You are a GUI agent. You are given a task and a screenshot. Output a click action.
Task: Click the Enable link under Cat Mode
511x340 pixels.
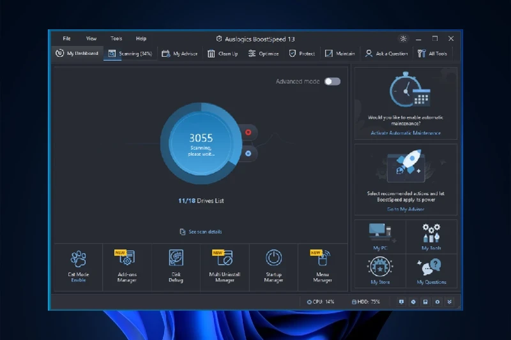click(x=79, y=280)
